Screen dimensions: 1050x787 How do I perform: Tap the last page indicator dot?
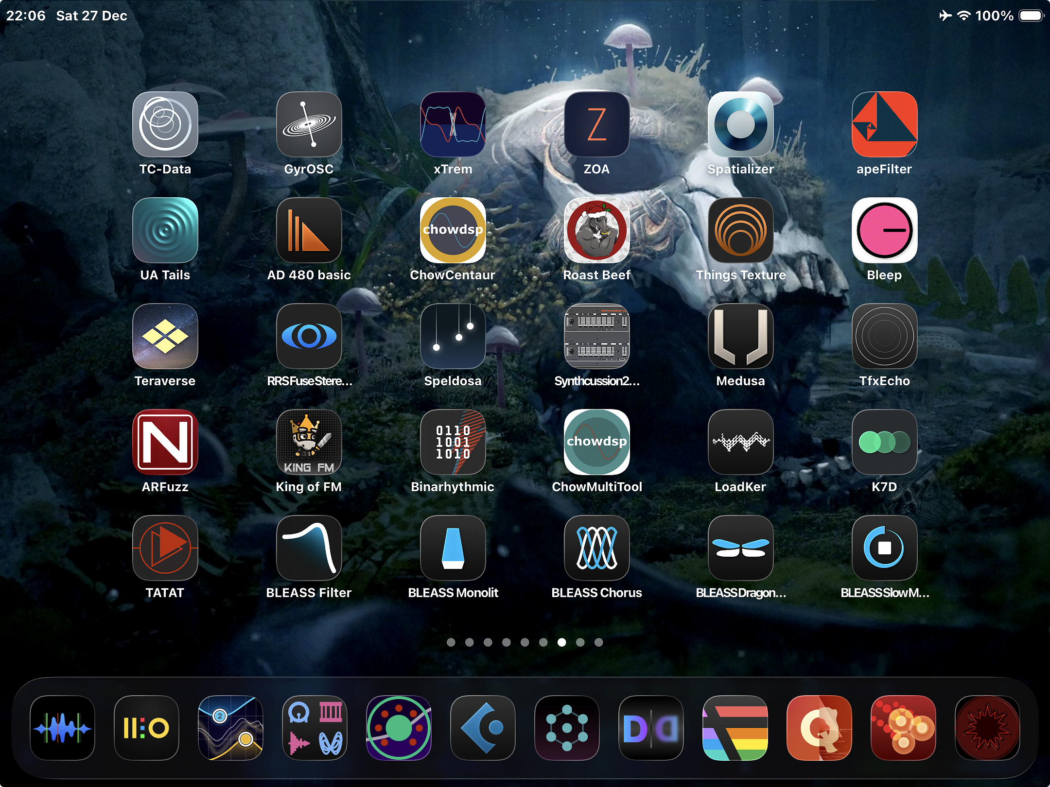tap(598, 642)
